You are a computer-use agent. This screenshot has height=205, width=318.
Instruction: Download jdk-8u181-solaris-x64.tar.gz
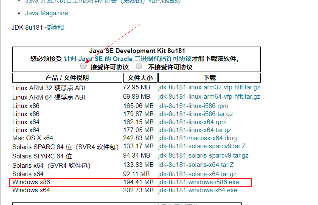(x=197, y=174)
